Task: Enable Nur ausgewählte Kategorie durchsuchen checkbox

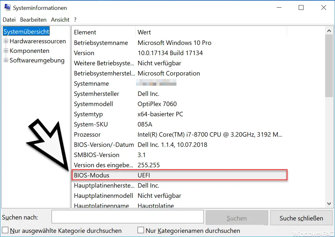Action: point(5,230)
